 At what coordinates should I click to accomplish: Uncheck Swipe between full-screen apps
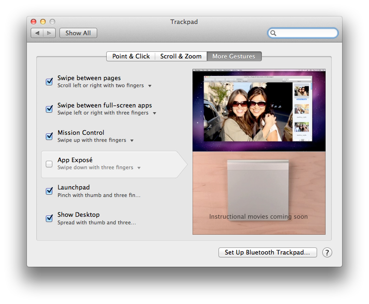49,109
